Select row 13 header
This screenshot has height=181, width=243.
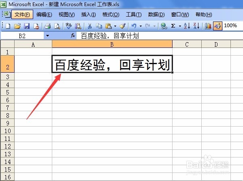pyautogui.click(x=7, y=154)
